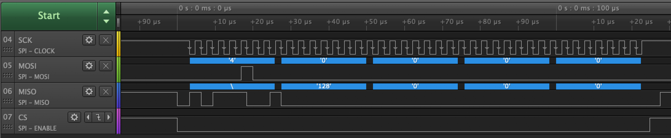
Task: Decrease value with Start down arrow
Action: coord(106,21)
